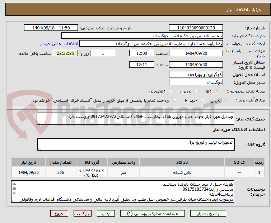Click the need date cell 1404/09/20 in table
The height and width of the screenshot is (223, 271).
28,172
